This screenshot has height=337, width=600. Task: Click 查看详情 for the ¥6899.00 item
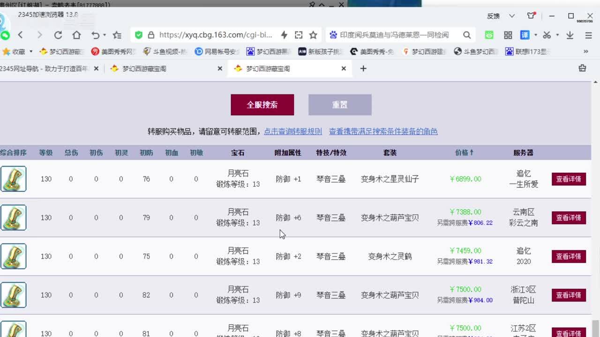(568, 179)
